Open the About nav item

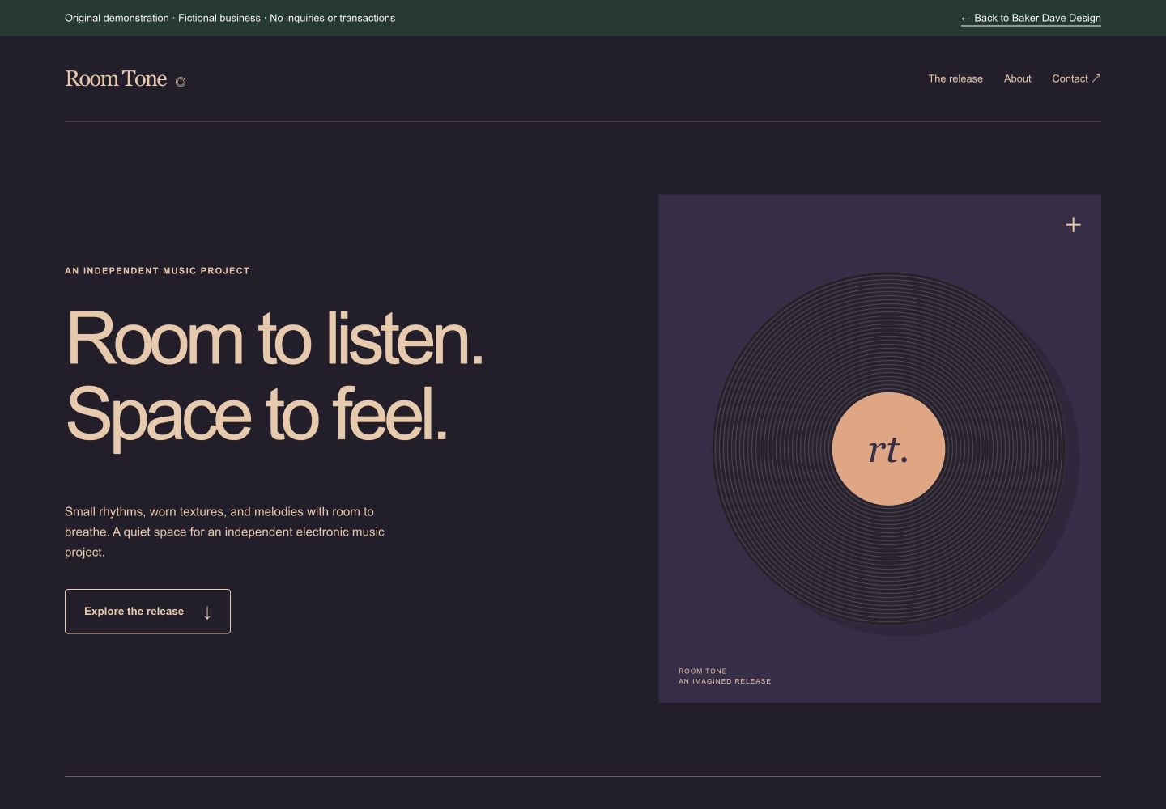coord(1017,78)
